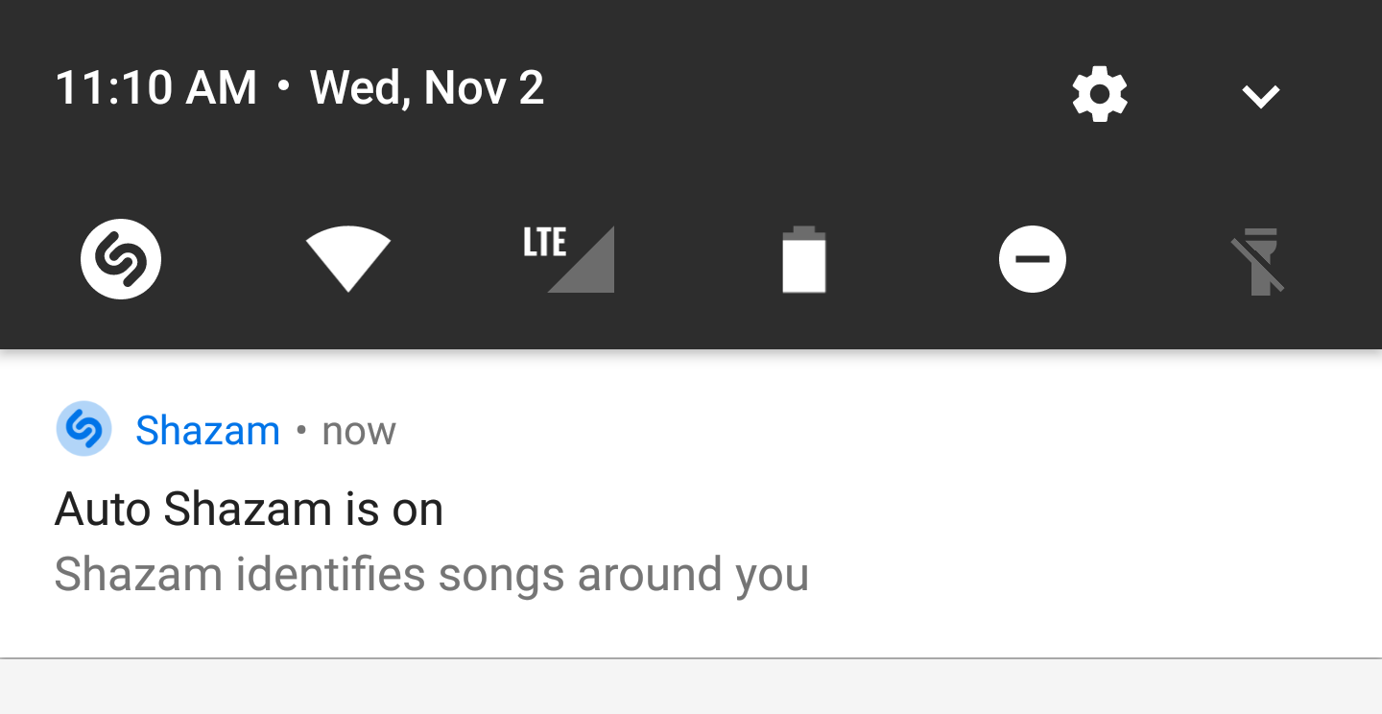This screenshot has width=1382, height=714.
Task: Tap the dot separator between time and date
Action: (x=283, y=86)
